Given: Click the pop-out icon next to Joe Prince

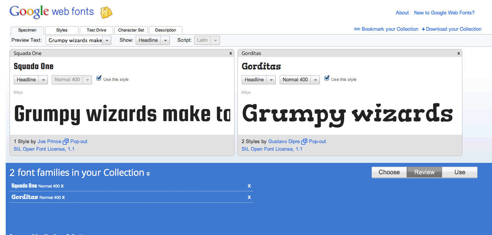Looking at the screenshot, I should 66,141.
